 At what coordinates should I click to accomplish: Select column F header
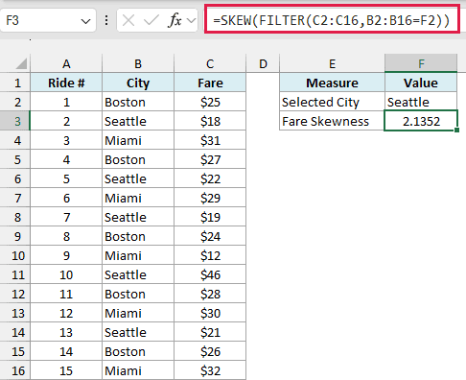(421, 64)
